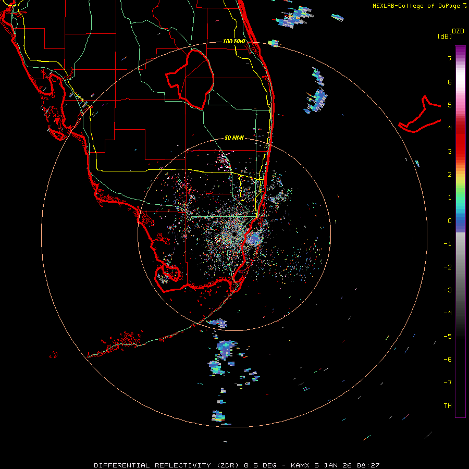This screenshot has width=469, height=469.
Task: Click the -4 value on color scale
Action: tap(448, 313)
